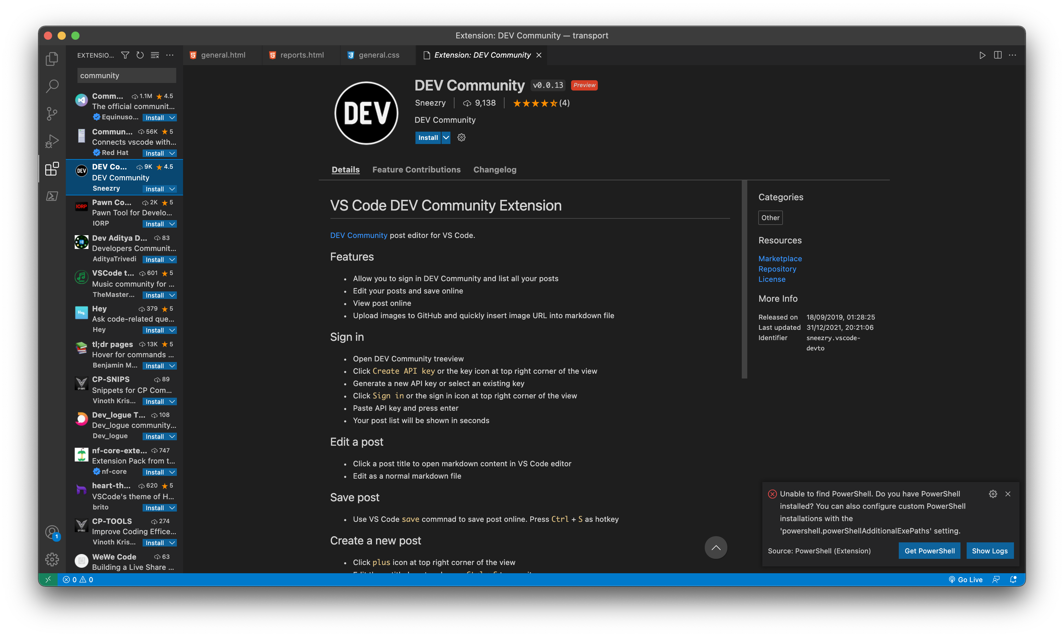Open the Changelog tab
The image size is (1064, 637).
495,170
